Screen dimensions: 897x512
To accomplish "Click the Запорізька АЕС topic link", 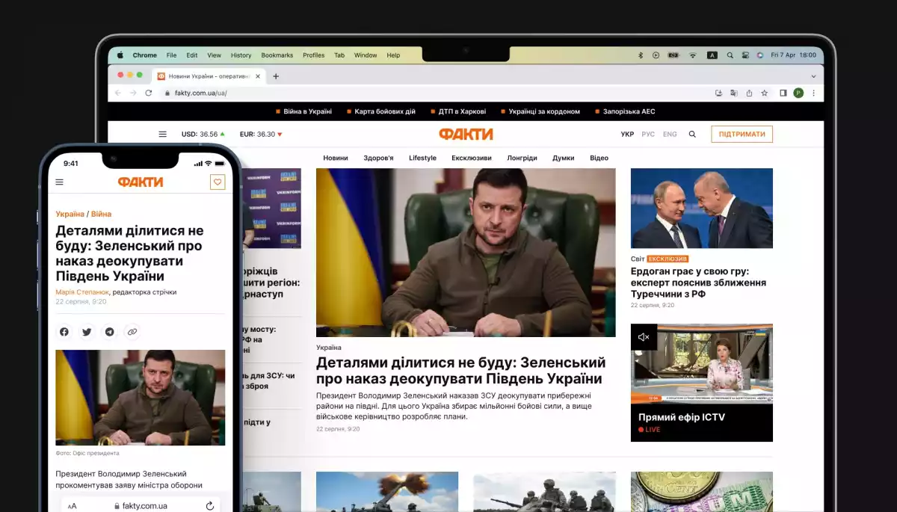I will tap(629, 111).
